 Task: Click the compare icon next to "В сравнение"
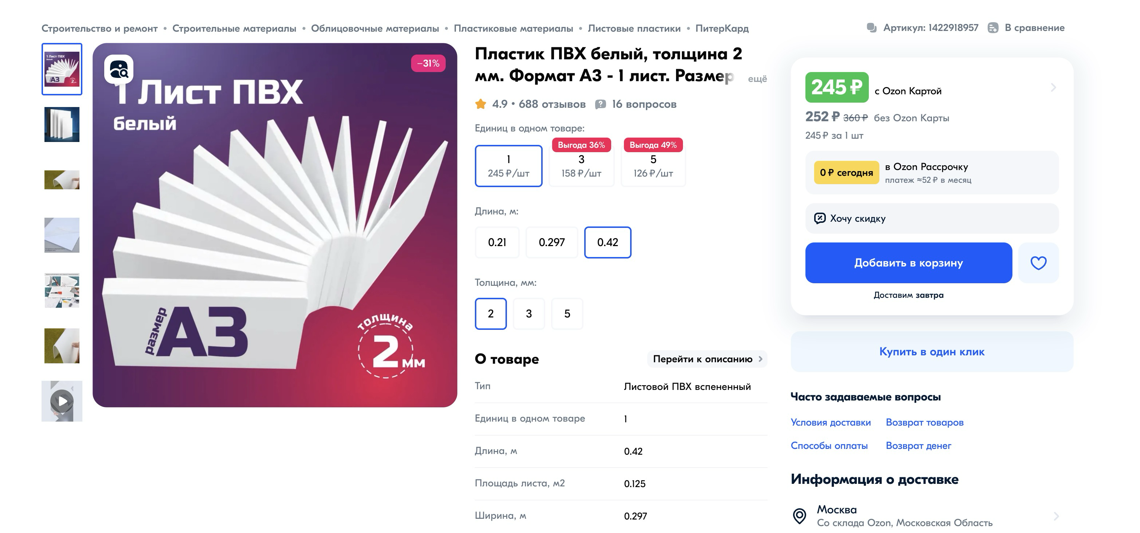tap(993, 27)
